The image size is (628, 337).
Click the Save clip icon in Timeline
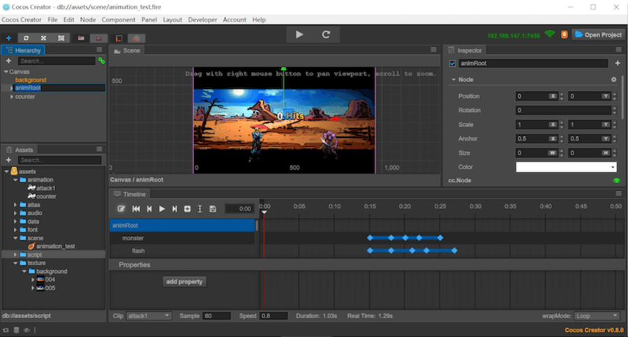213,208
